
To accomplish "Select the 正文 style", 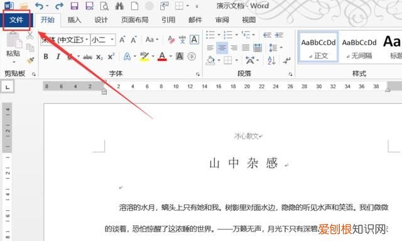I will pyautogui.click(x=318, y=47).
